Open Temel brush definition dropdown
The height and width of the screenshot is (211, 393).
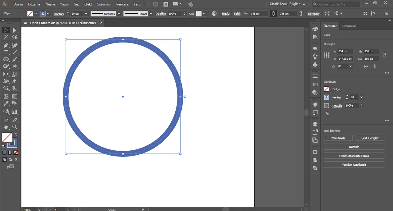pos(151,14)
